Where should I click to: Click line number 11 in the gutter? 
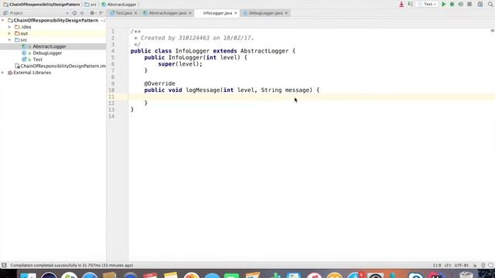click(111, 97)
